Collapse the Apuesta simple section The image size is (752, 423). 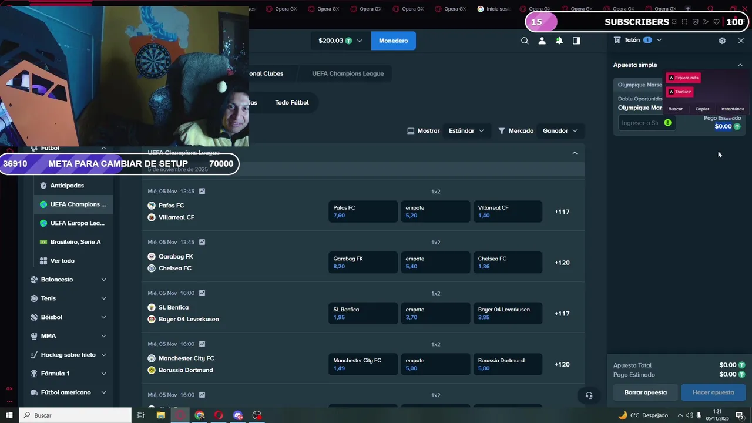(x=740, y=65)
